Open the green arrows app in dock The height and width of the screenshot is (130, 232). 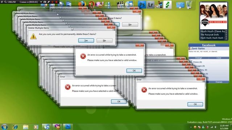pos(167,5)
